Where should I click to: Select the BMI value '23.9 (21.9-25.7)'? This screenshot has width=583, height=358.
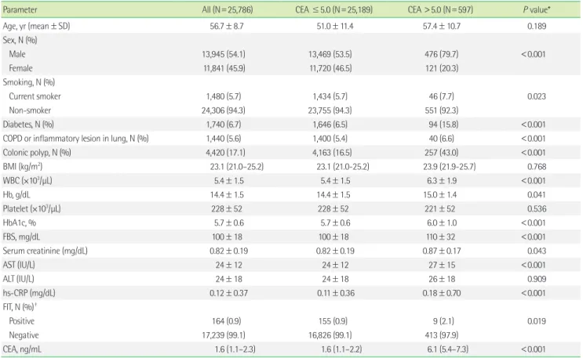click(x=449, y=166)
